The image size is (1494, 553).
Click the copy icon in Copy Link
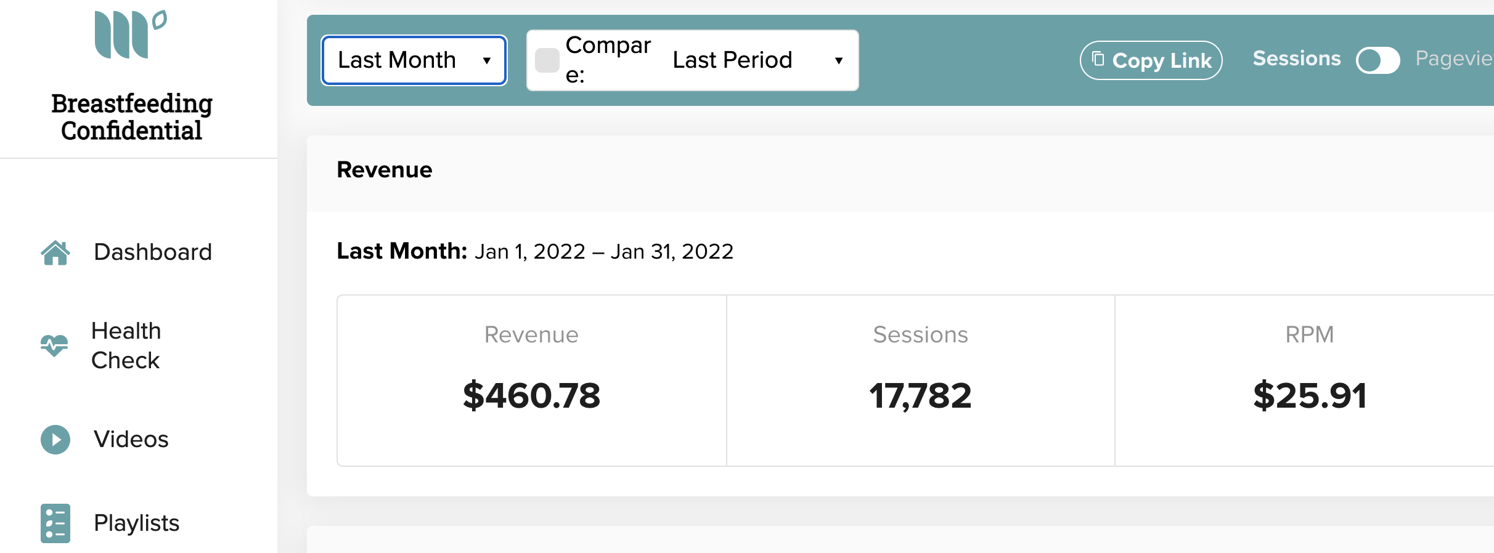click(x=1098, y=59)
